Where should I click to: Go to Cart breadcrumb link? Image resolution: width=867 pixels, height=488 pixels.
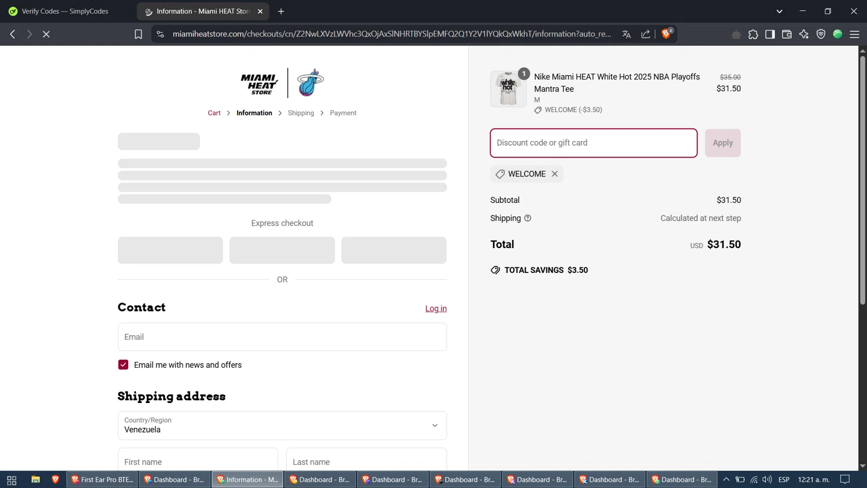[214, 113]
